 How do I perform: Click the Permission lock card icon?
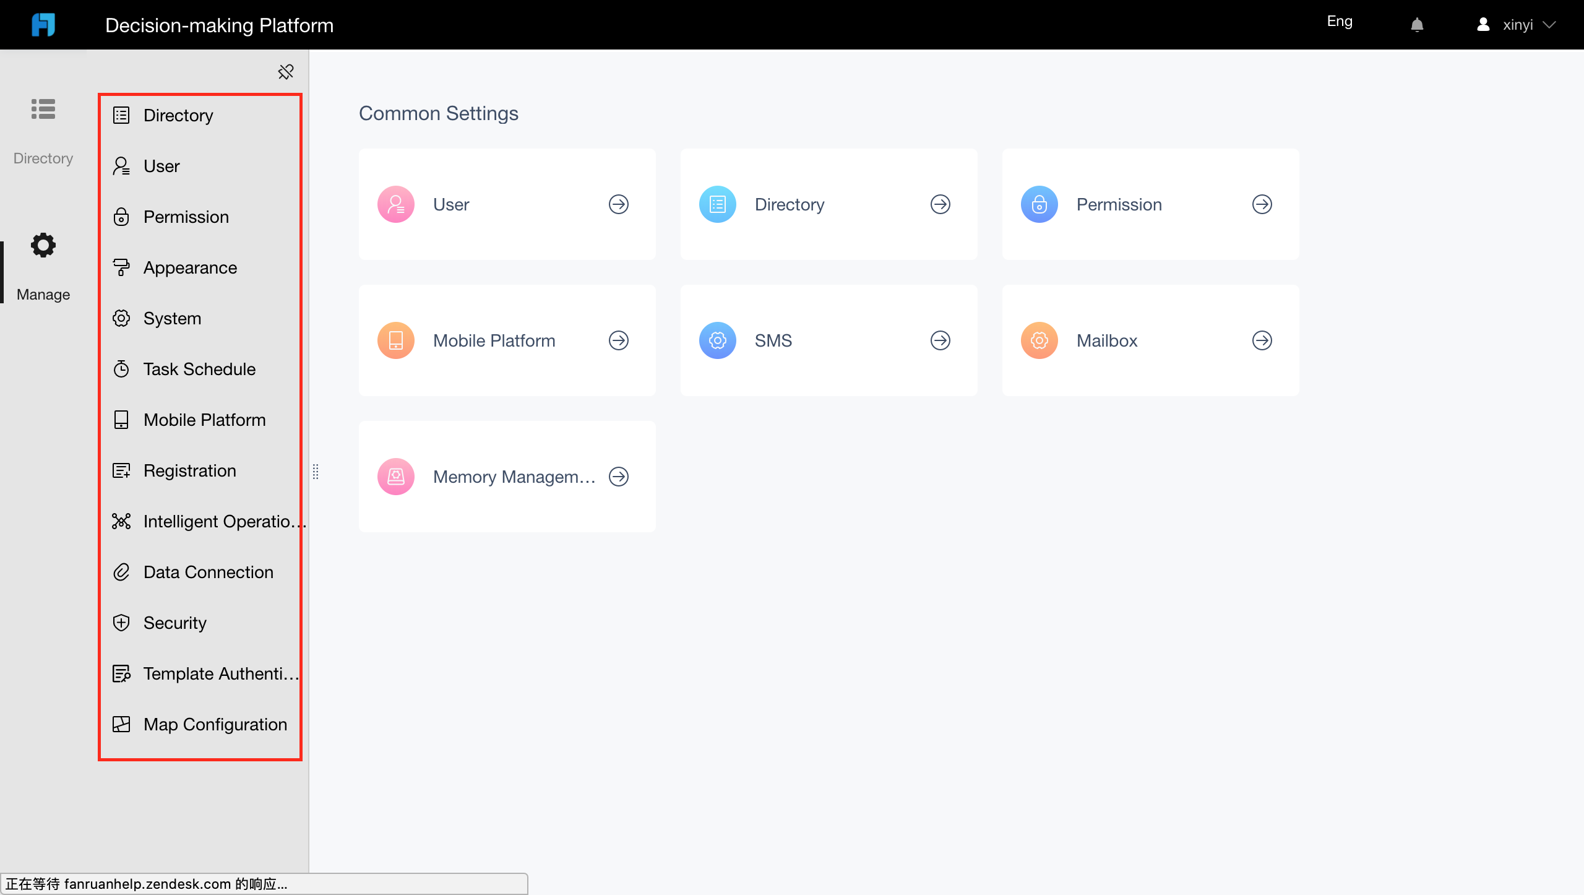tap(1039, 204)
